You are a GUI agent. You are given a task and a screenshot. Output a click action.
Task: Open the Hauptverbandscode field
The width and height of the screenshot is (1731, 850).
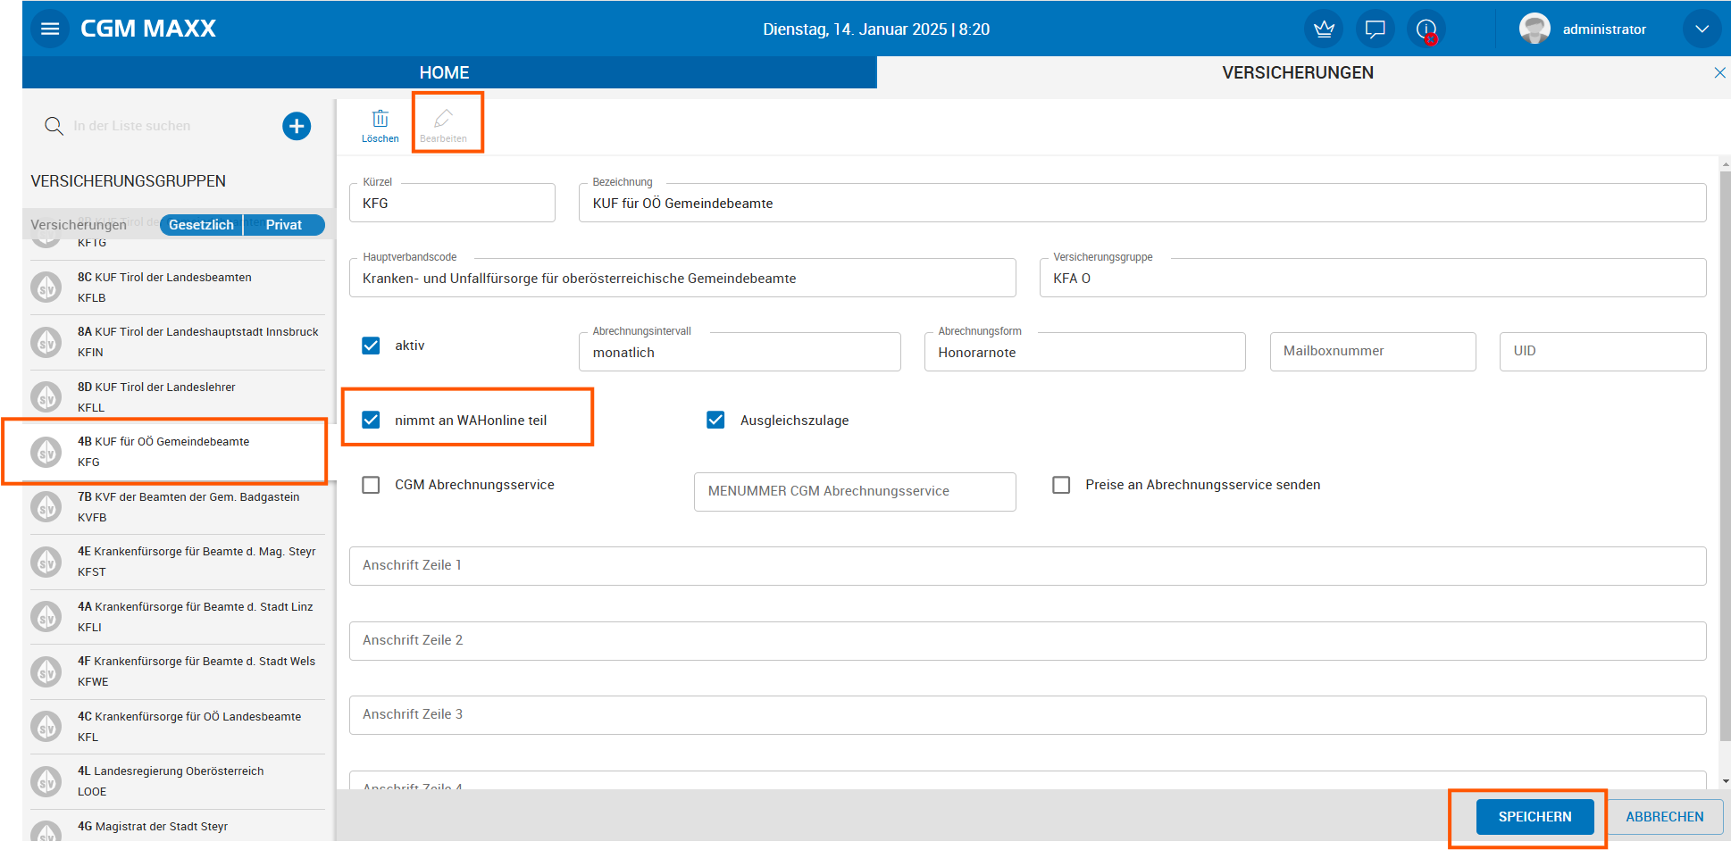pos(682,278)
